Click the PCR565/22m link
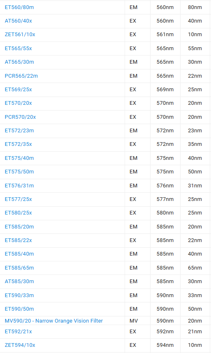 (x=21, y=76)
